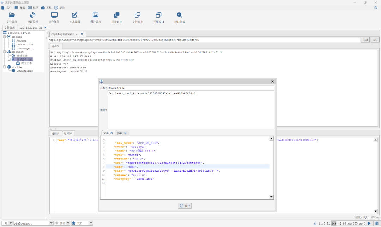Launch 文本编辑 text editor tool
381x227 pixels.
click(x=74, y=15)
